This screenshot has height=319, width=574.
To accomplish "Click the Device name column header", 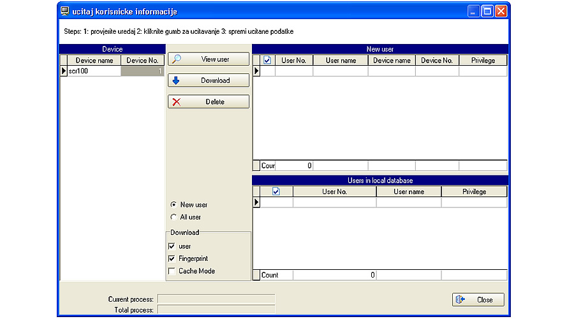I will pyautogui.click(x=94, y=61).
